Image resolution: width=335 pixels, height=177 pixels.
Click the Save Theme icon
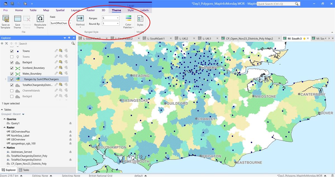pos(18,19)
